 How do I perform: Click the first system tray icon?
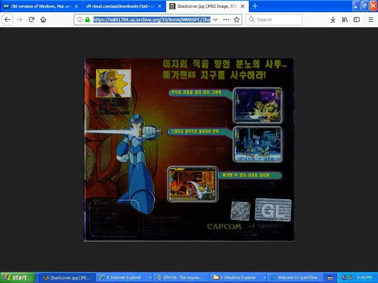(x=343, y=277)
